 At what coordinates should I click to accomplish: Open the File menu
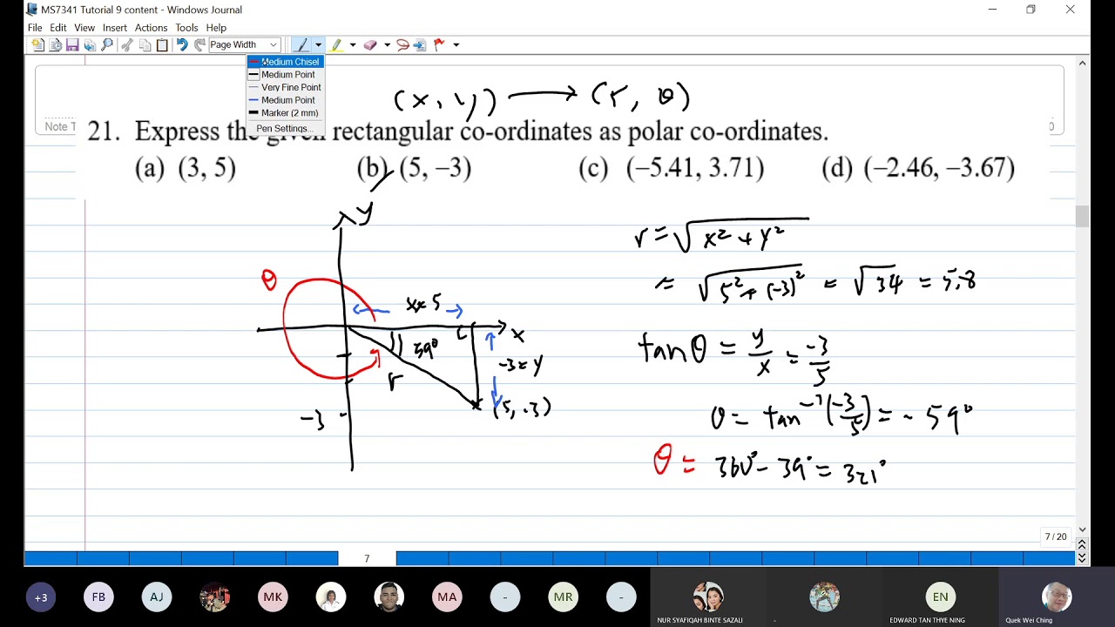pyautogui.click(x=35, y=28)
